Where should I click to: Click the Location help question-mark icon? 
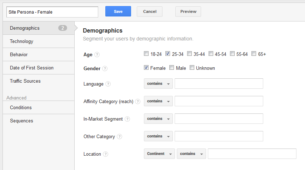[x=105, y=154]
